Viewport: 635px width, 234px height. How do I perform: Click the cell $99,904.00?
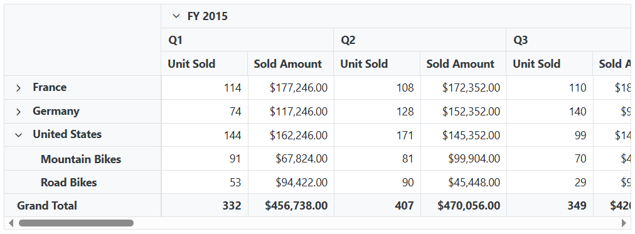pos(463,159)
